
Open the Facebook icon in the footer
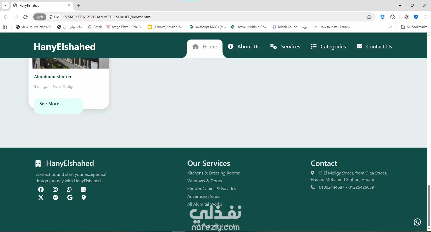[x=41, y=190]
